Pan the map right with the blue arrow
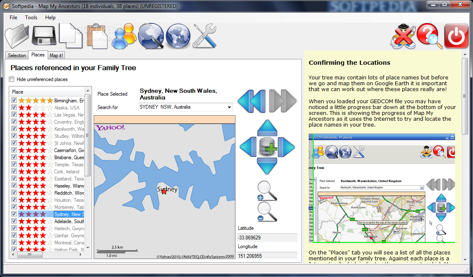 [x=286, y=147]
